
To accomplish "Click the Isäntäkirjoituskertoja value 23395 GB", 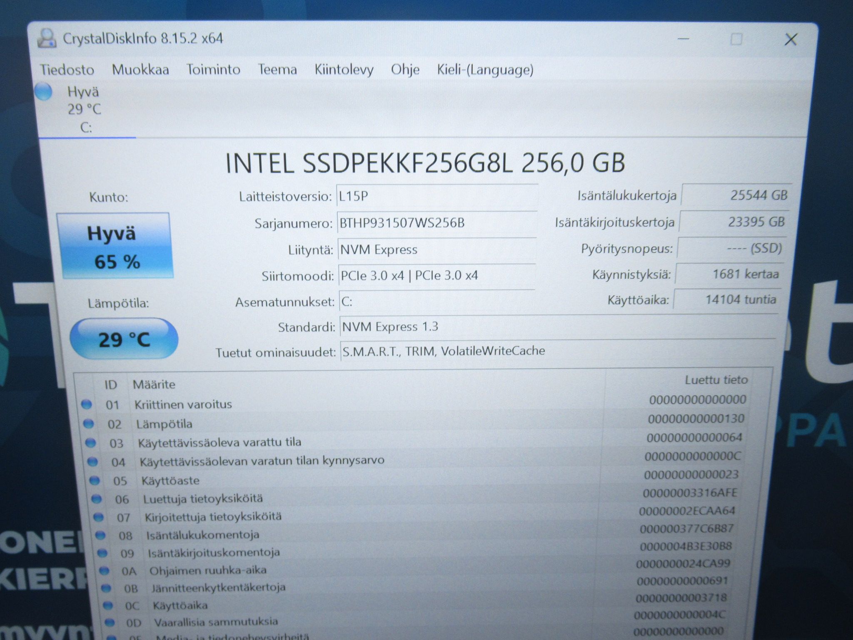I will pyautogui.click(x=734, y=222).
